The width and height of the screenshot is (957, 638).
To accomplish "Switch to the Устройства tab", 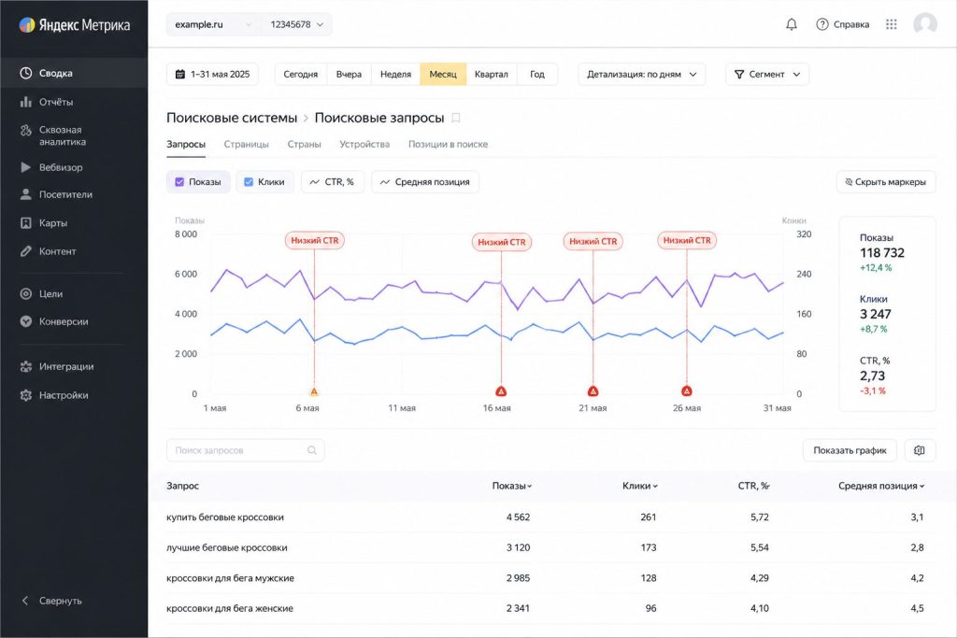I will click(x=364, y=144).
